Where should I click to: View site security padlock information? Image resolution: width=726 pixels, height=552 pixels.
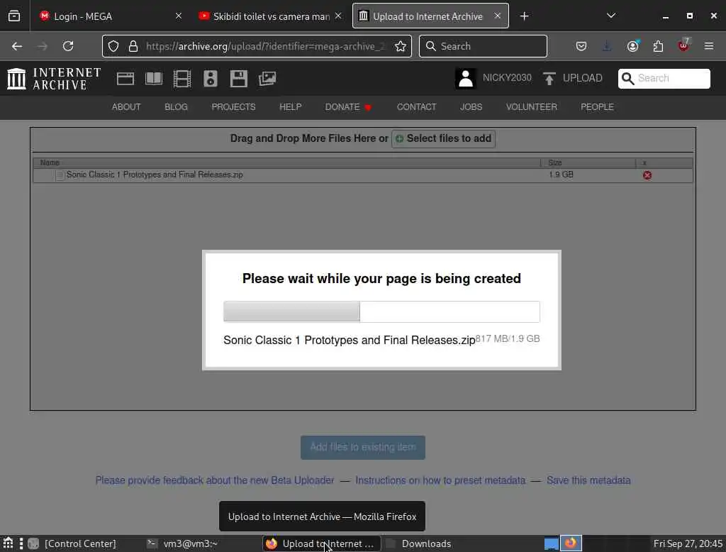[133, 46]
